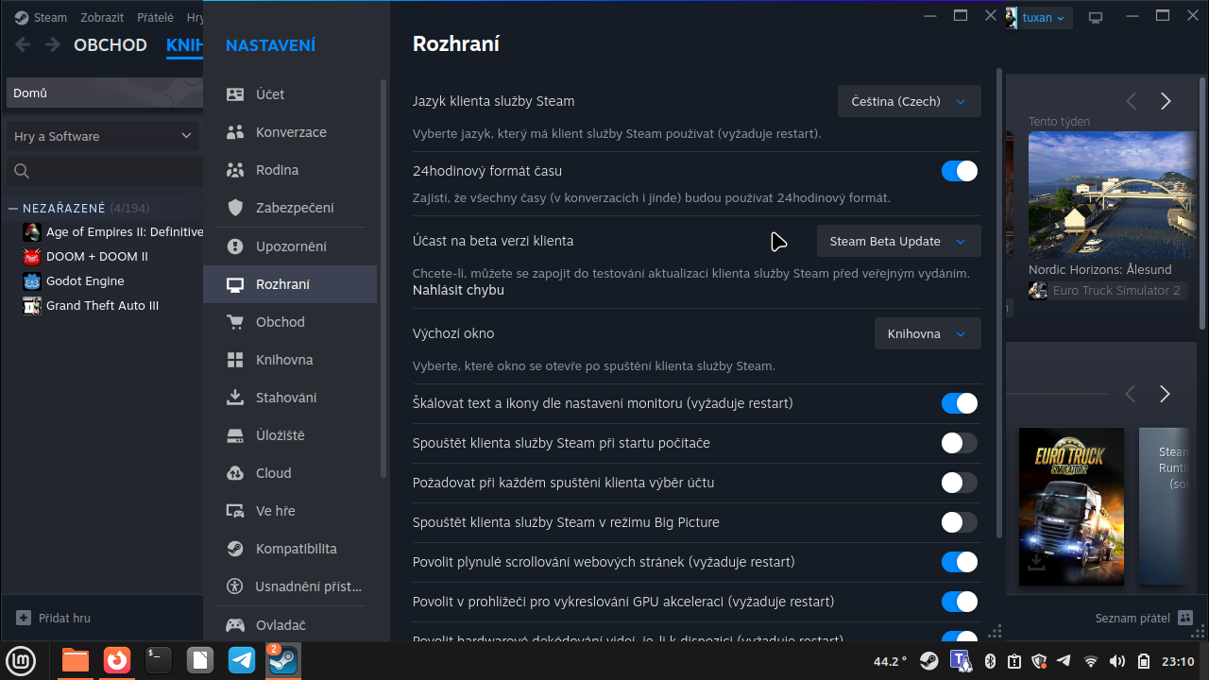Image resolution: width=1209 pixels, height=680 pixels.
Task: Disable the 24hodinový formát času toggle
Action: point(959,171)
